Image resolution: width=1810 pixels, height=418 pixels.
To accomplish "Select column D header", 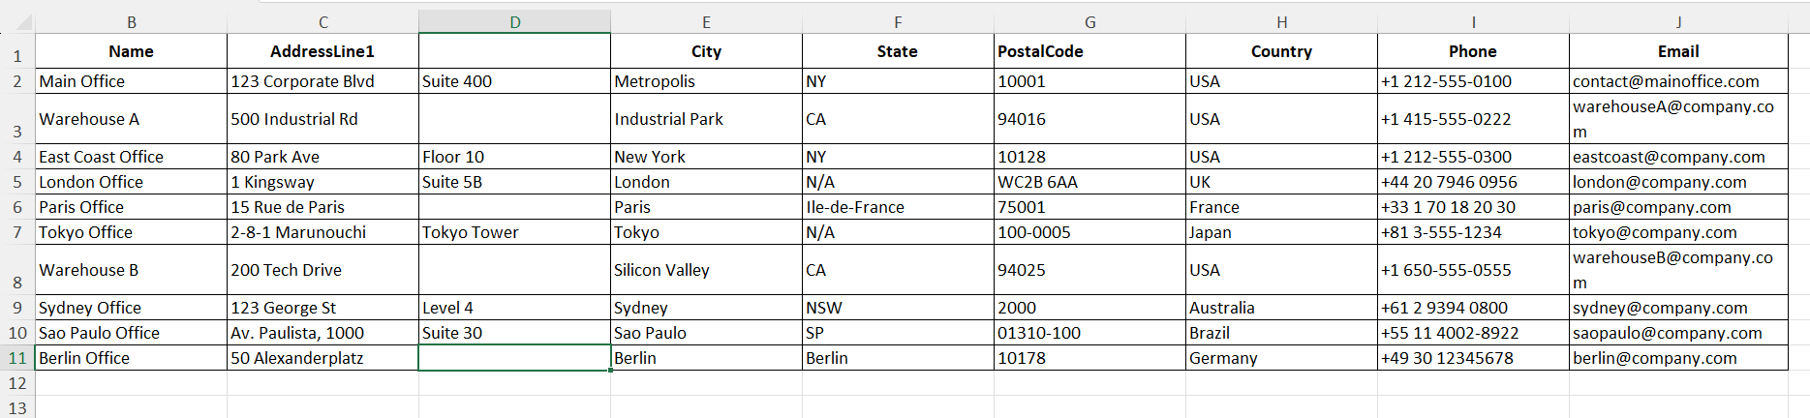I will click(514, 21).
